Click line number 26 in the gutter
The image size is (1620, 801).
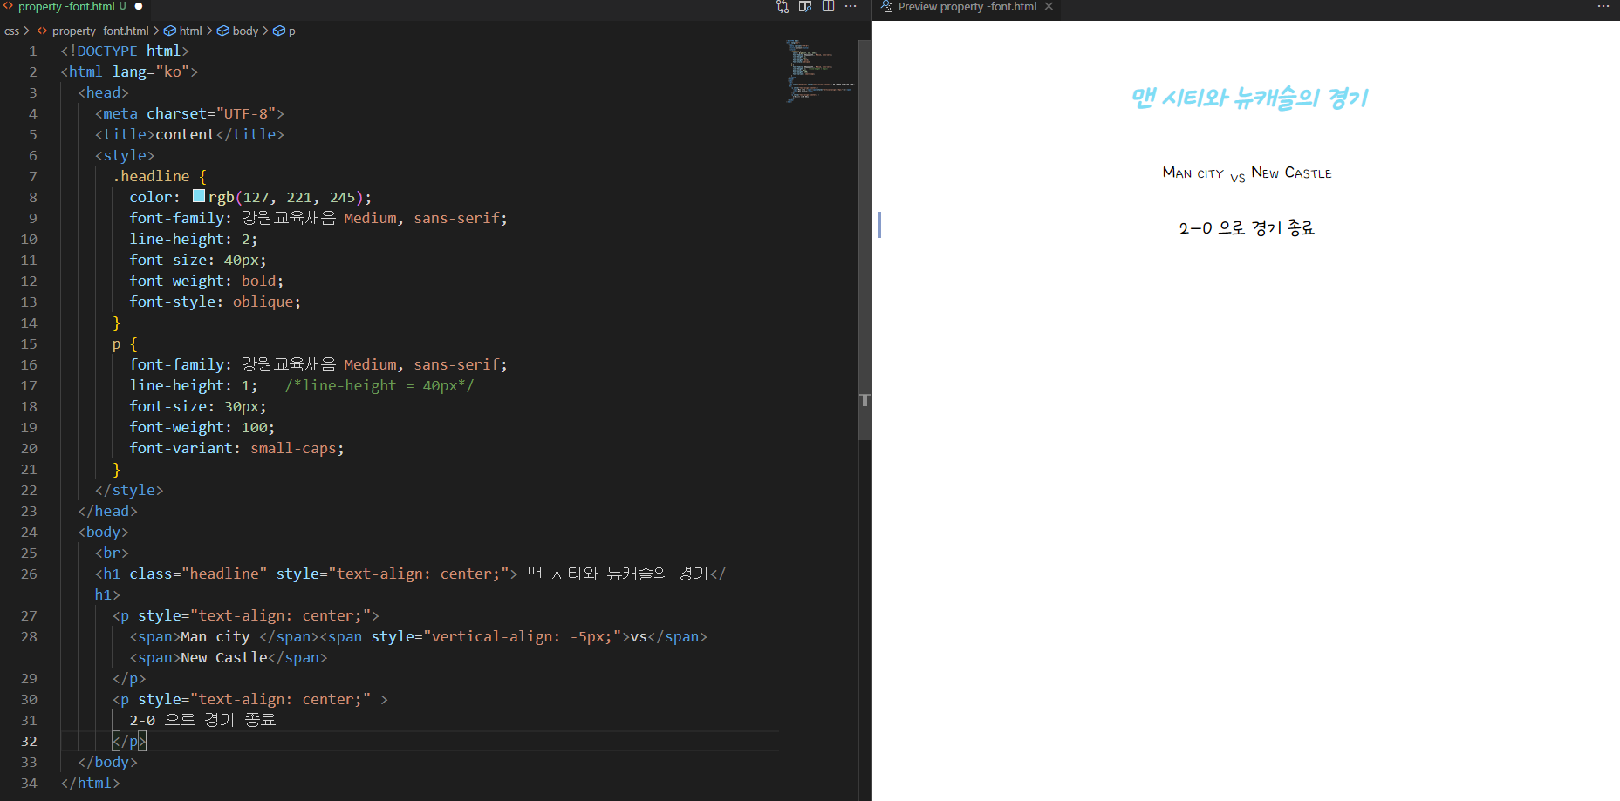pyautogui.click(x=29, y=574)
